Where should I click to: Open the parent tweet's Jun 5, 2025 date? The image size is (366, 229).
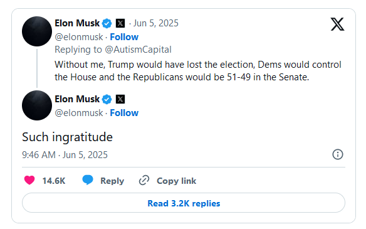click(x=155, y=23)
